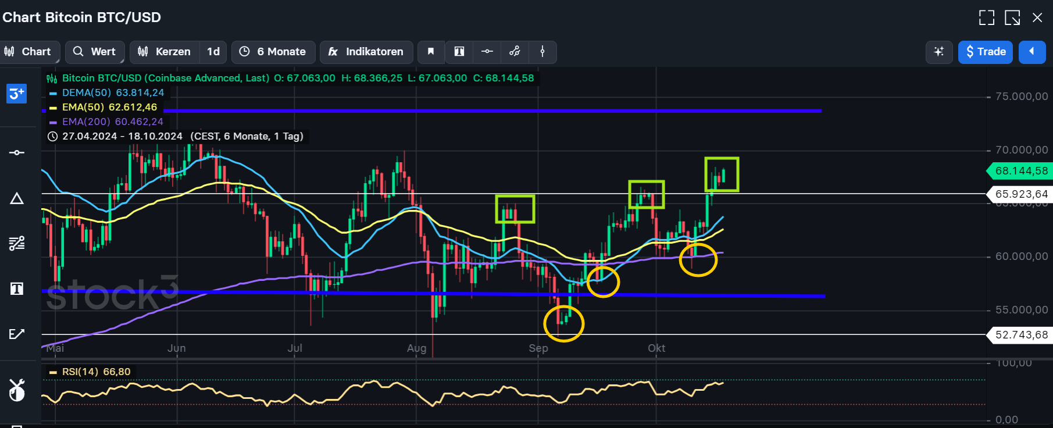Open the Kerzen chart type menu
1053x428 pixels.
click(x=165, y=52)
